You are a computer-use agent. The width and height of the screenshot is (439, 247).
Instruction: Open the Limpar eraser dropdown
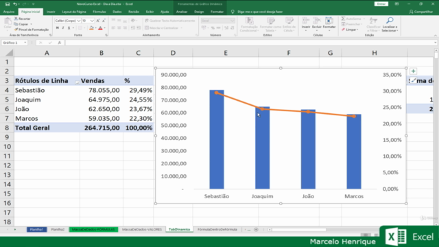pyautogui.click(x=350, y=30)
